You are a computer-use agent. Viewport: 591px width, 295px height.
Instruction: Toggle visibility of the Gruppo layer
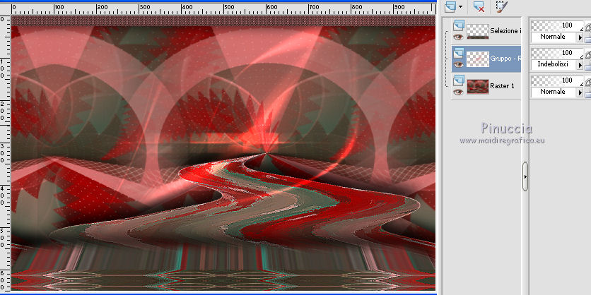pos(458,64)
